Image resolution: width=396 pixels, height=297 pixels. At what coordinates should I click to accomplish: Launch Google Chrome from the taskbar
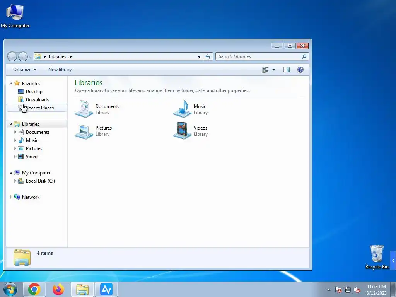coord(34,289)
